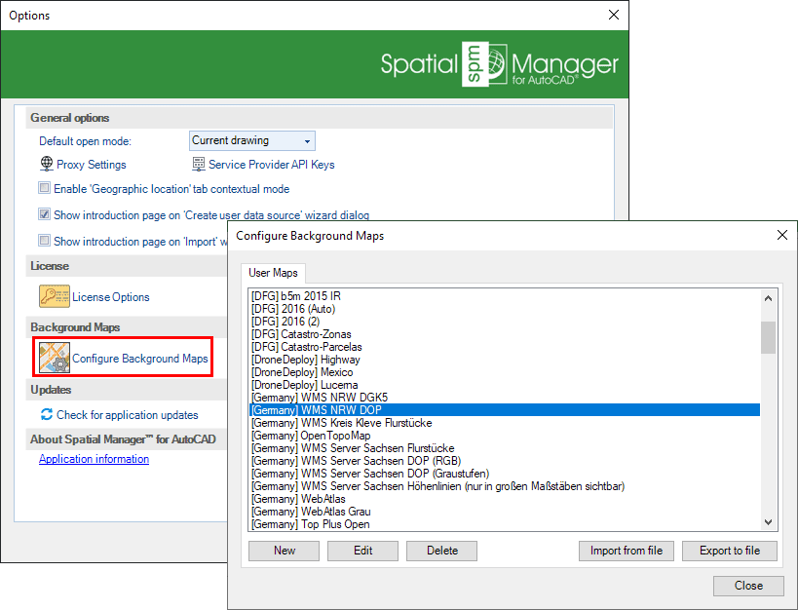Click the License Options key icon
This screenshot has height=610, width=798.
[x=54, y=297]
